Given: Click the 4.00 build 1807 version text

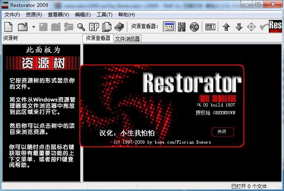Looking at the screenshot, I should [x=216, y=105].
